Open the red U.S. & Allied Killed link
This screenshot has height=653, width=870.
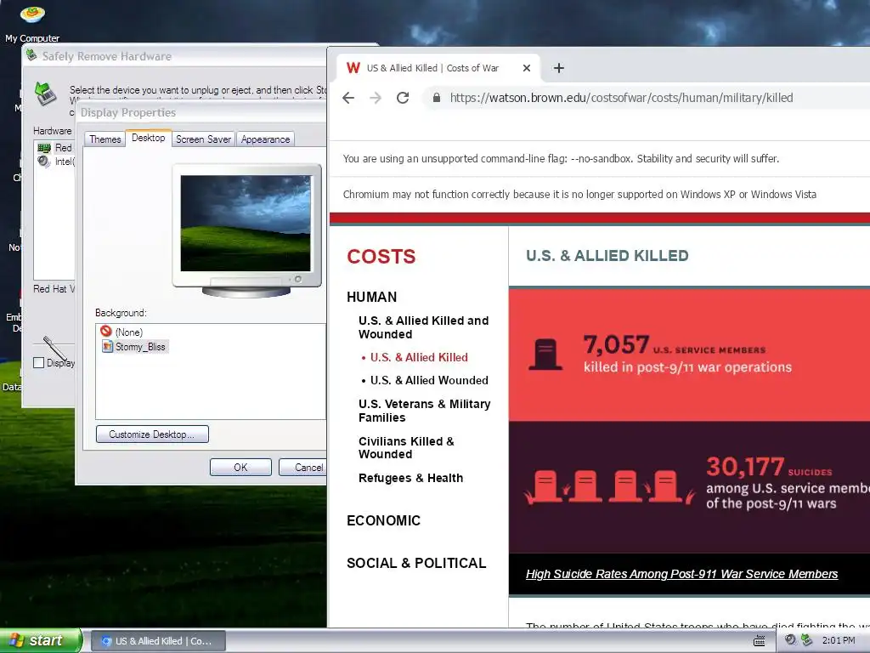(x=419, y=358)
